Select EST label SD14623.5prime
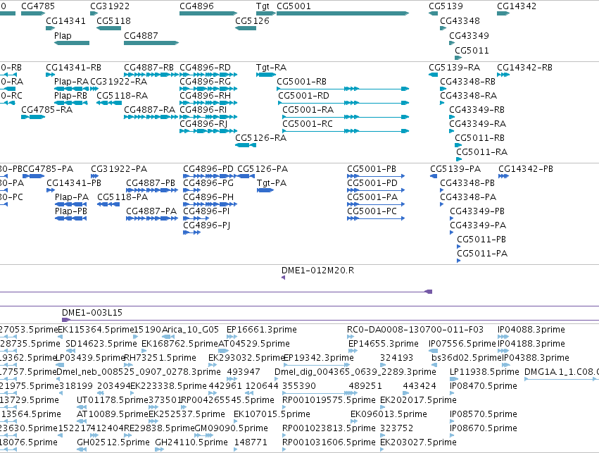This screenshot has height=453, width=599. coord(101,344)
